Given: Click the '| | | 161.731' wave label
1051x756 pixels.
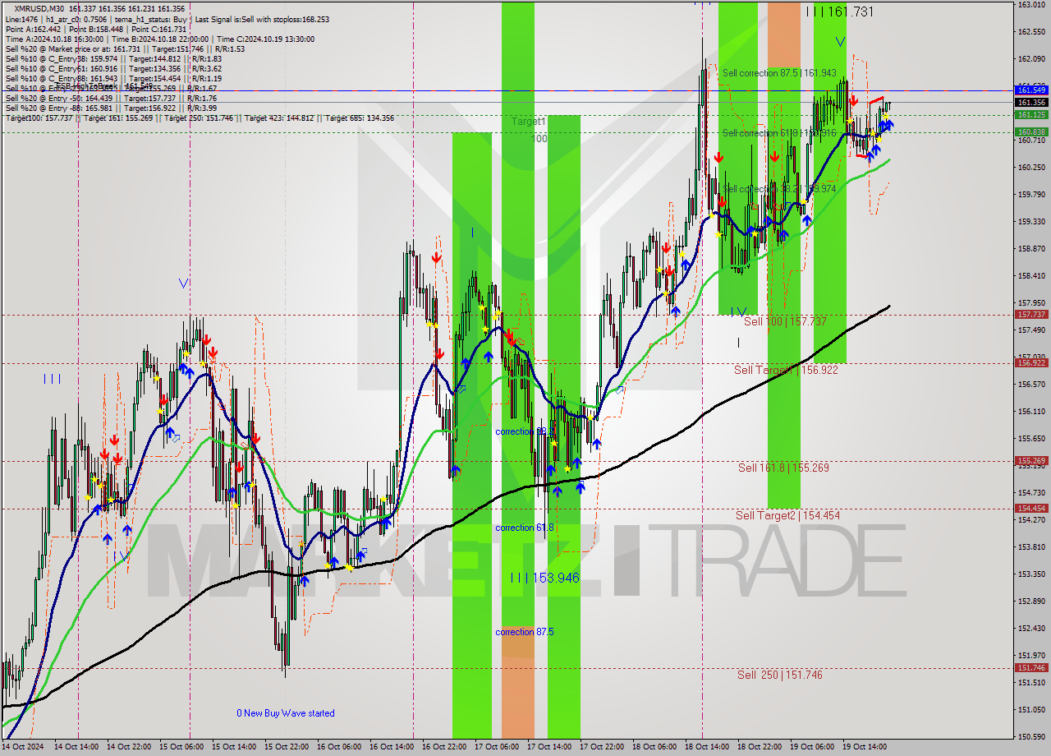Looking at the screenshot, I should (x=839, y=12).
